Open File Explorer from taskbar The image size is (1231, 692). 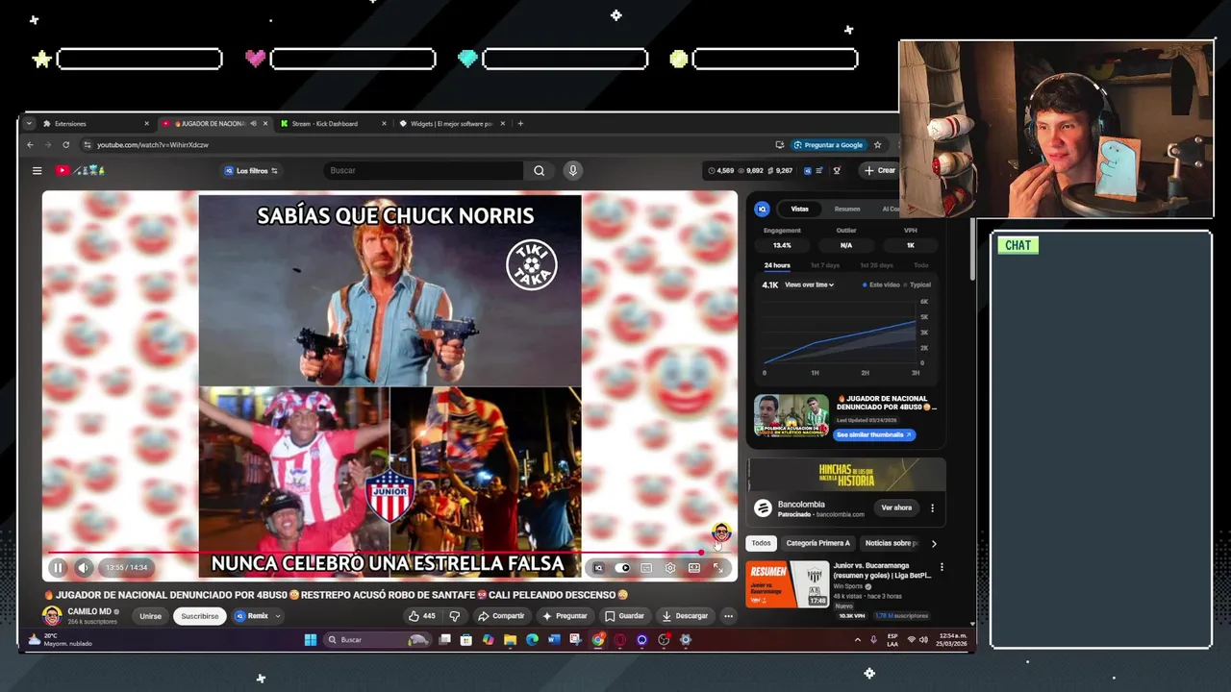510,640
